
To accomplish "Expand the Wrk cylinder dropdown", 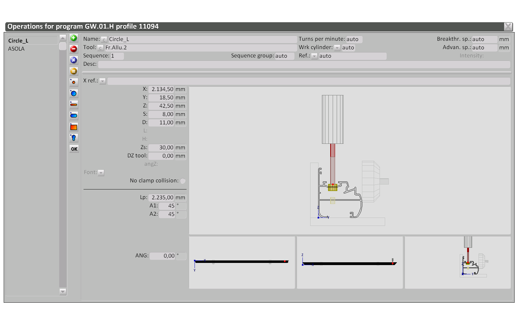I will tap(337, 48).
